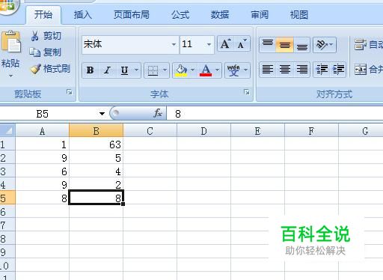
Task: Decrease indent icon
Action: 322,70
